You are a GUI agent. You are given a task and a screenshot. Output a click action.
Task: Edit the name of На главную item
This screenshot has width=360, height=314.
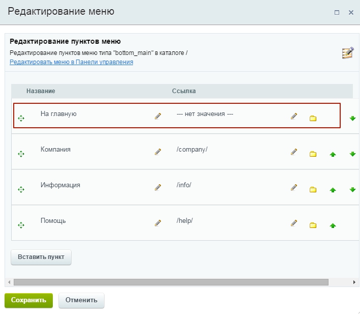coord(158,117)
